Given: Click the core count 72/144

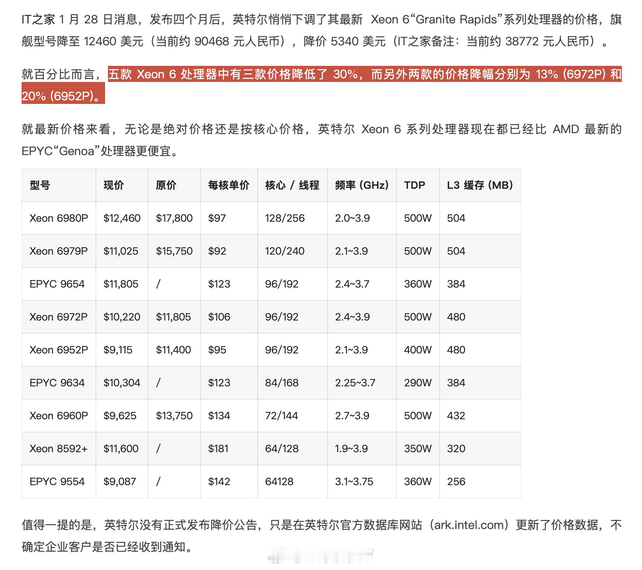Looking at the screenshot, I should (x=281, y=416).
